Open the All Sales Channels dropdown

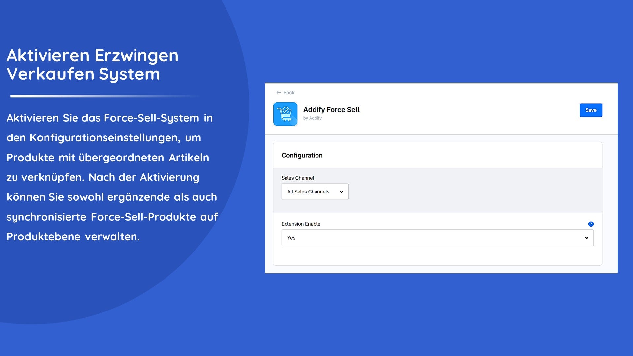(315, 192)
